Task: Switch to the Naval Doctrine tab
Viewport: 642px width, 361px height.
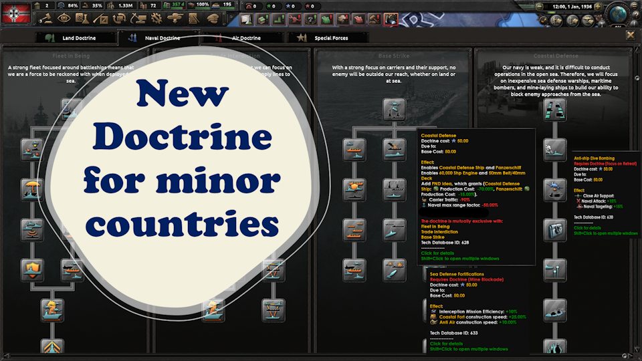Action: pos(159,37)
